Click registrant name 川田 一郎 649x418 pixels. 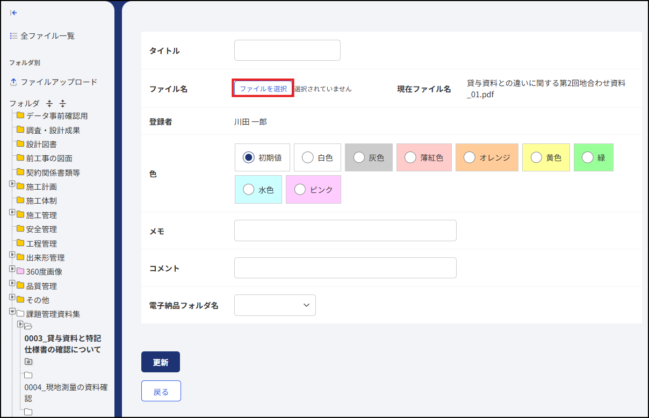coord(250,122)
